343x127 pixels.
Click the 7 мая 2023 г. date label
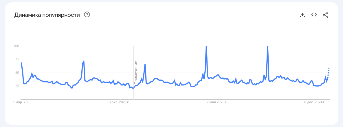pyautogui.click(x=217, y=102)
